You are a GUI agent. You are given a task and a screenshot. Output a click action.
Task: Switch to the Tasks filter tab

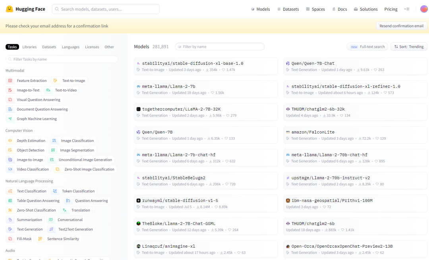[x=12, y=47]
